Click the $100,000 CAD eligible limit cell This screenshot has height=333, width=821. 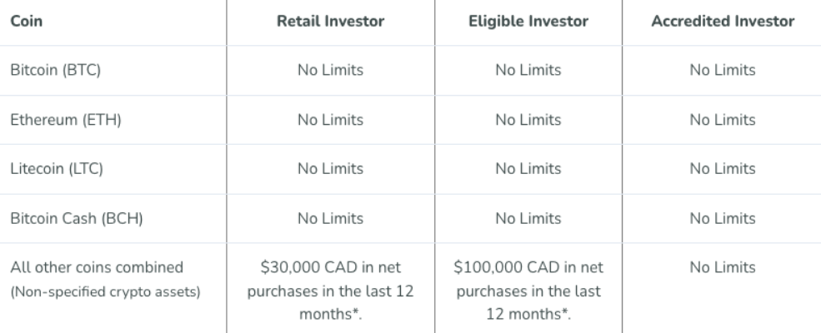[x=528, y=291]
